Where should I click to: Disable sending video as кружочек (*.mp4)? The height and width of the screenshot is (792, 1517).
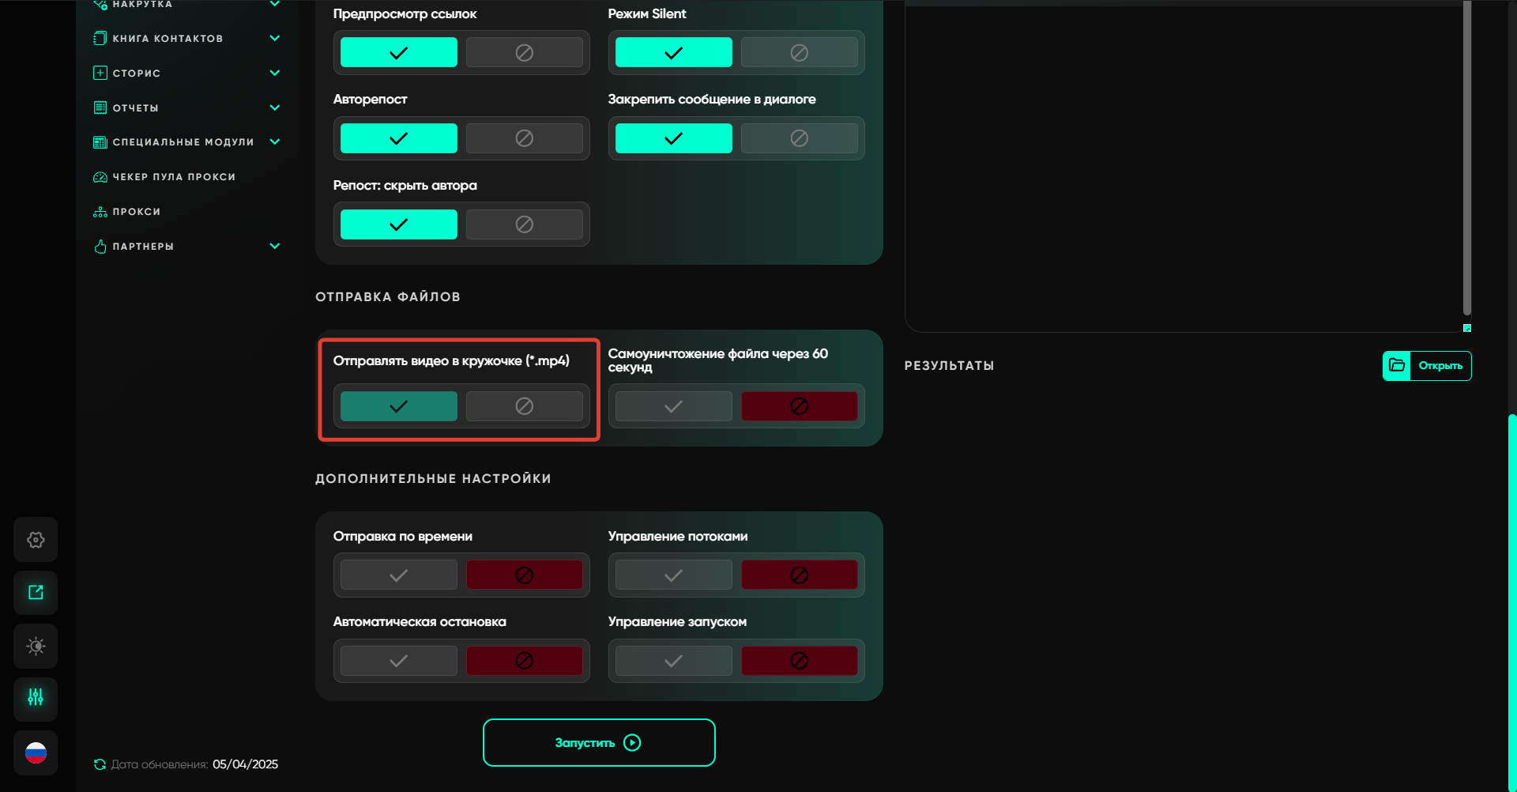[x=524, y=406]
